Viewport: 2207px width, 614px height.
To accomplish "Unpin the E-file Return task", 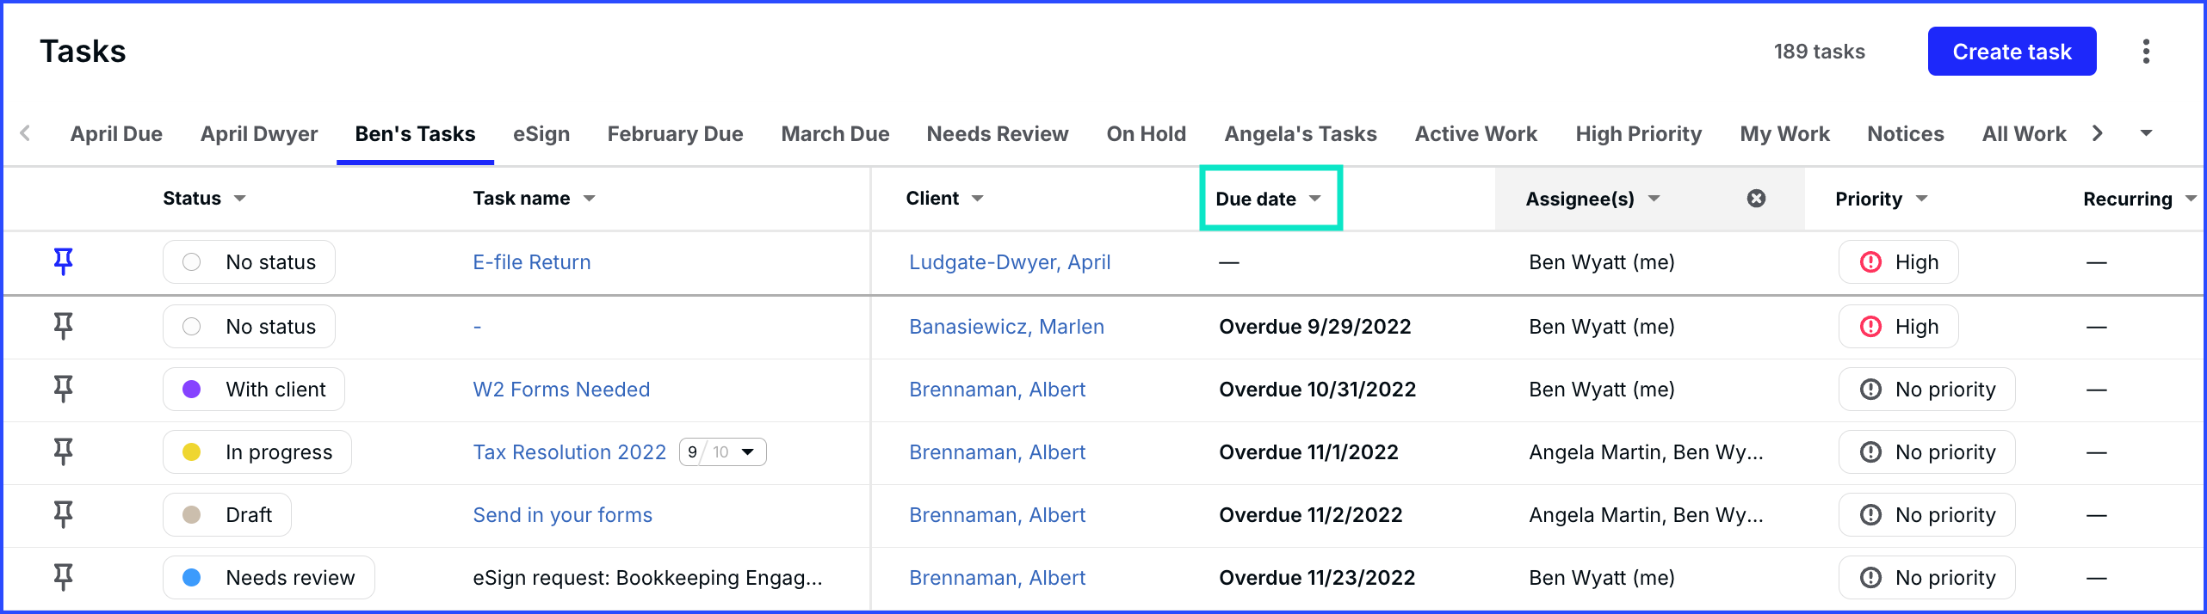I will tap(63, 261).
